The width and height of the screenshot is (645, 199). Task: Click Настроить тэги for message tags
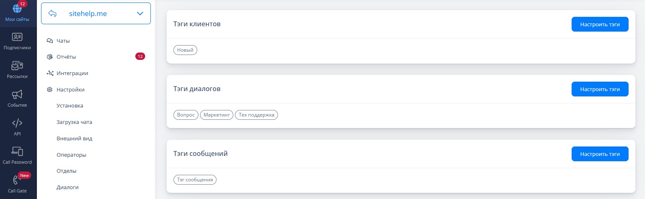[600, 154]
